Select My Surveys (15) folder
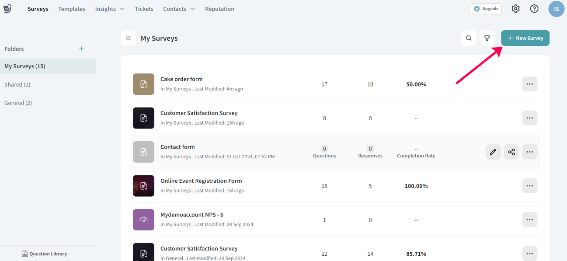567x261 pixels. (48, 66)
